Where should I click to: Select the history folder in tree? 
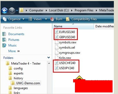pyautogui.click(x=18, y=78)
